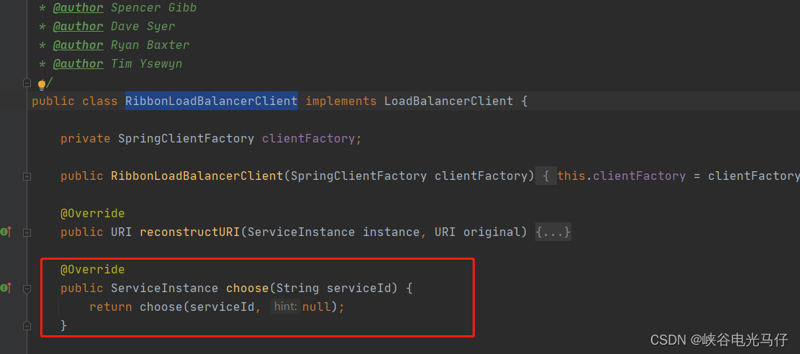Click the fold end marker at choose closing brace
The height and width of the screenshot is (354, 800).
point(27,325)
